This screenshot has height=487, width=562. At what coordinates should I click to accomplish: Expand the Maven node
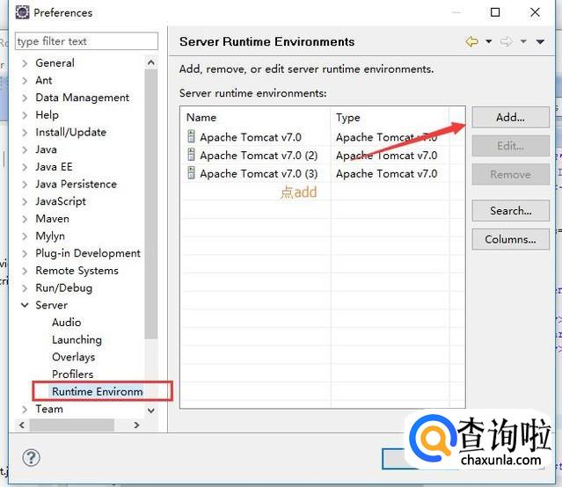tap(25, 219)
